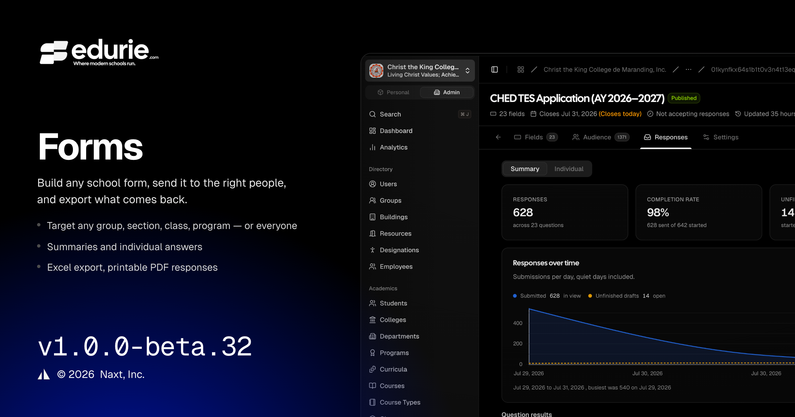Click the Colleges bank icon
795x417 pixels.
pyautogui.click(x=373, y=320)
